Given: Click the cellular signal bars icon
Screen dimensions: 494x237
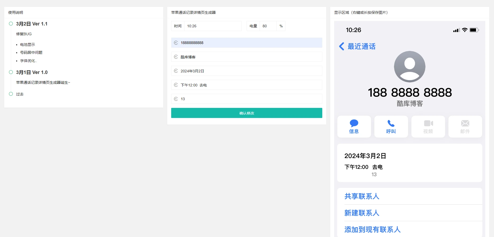Looking at the screenshot, I should [456, 30].
